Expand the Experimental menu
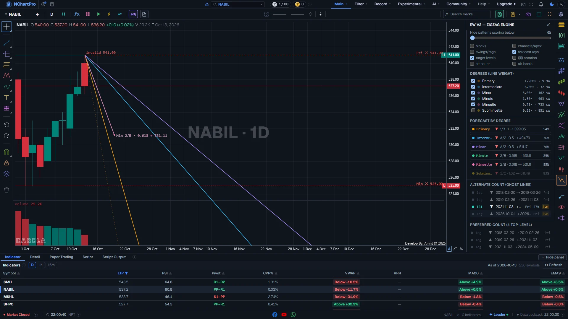The height and width of the screenshot is (319, 568). 411,4
